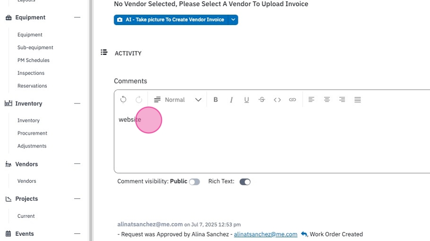The width and height of the screenshot is (430, 241).
Task: Open PM Schedules in the sidebar
Action: 34,60
